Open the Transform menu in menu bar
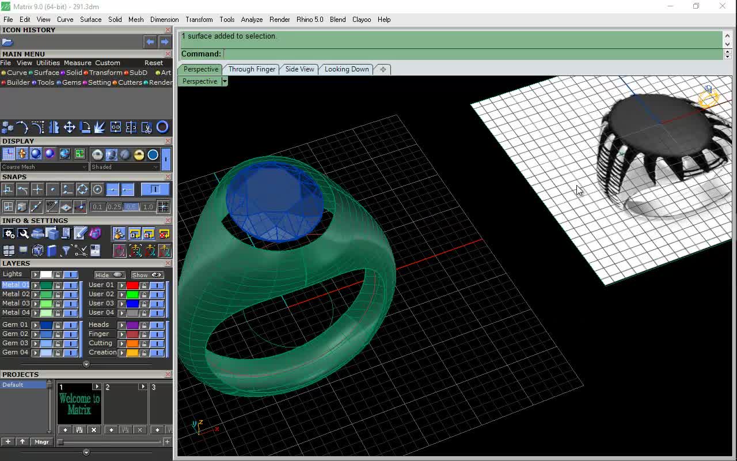Viewport: 737px width, 461px height. point(199,20)
